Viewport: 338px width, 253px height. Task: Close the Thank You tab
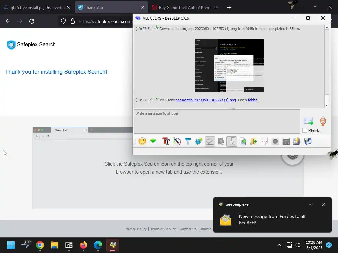143,7
